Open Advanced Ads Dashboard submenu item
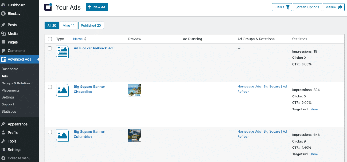The height and width of the screenshot is (162, 347). (10, 69)
